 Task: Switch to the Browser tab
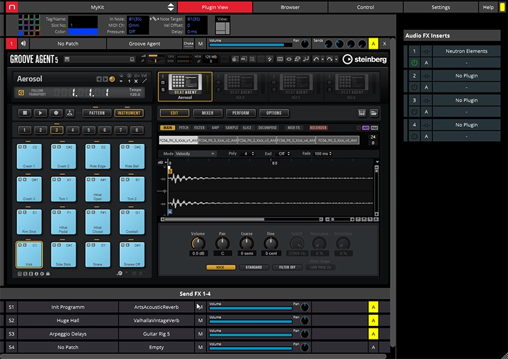[x=290, y=7]
